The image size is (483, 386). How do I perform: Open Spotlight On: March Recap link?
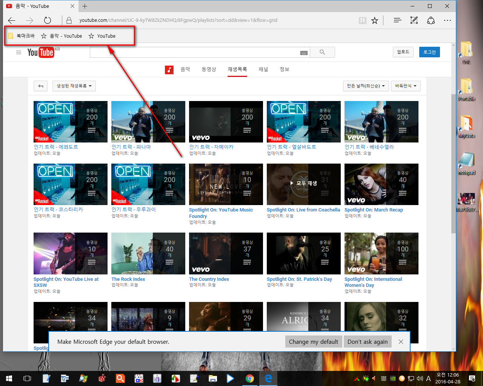pyautogui.click(x=374, y=210)
